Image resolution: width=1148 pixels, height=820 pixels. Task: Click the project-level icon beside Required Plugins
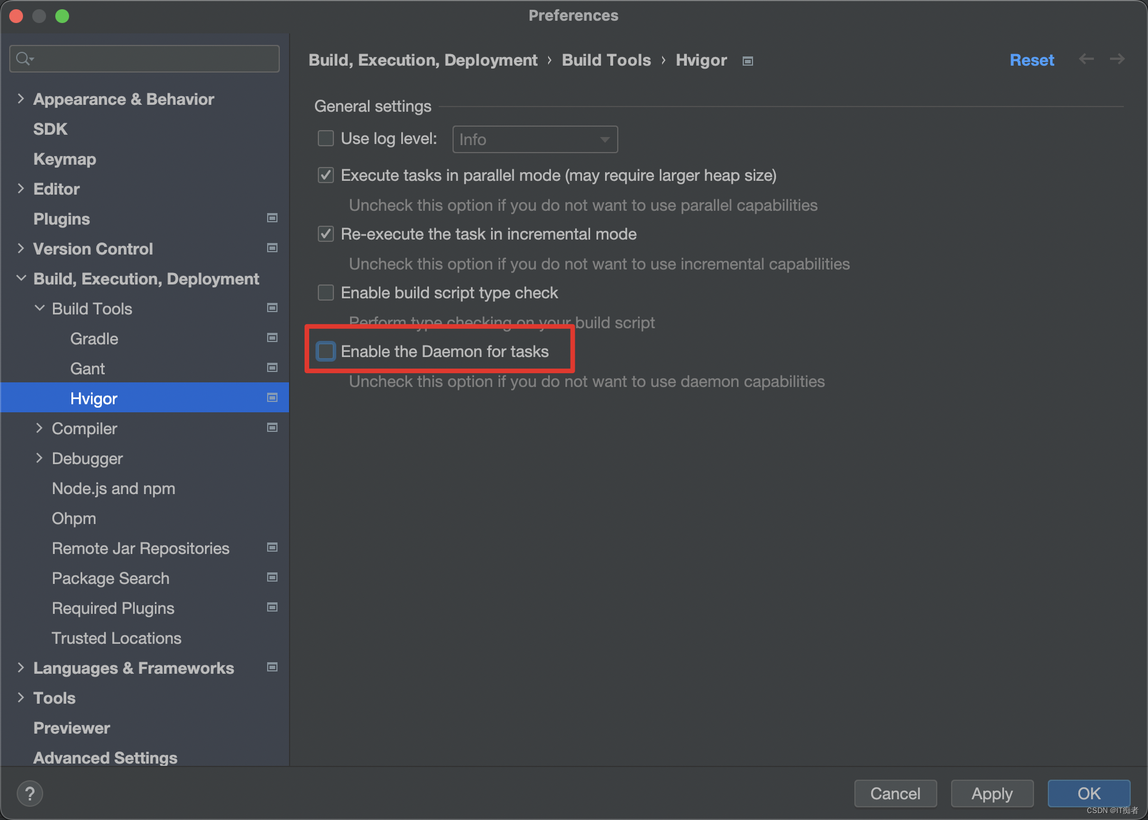[272, 608]
